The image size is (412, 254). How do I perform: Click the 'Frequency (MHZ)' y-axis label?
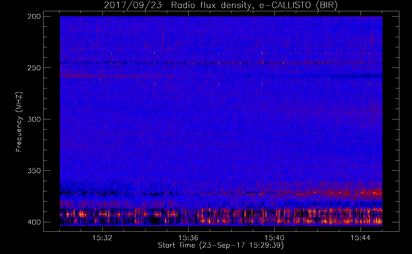19,122
